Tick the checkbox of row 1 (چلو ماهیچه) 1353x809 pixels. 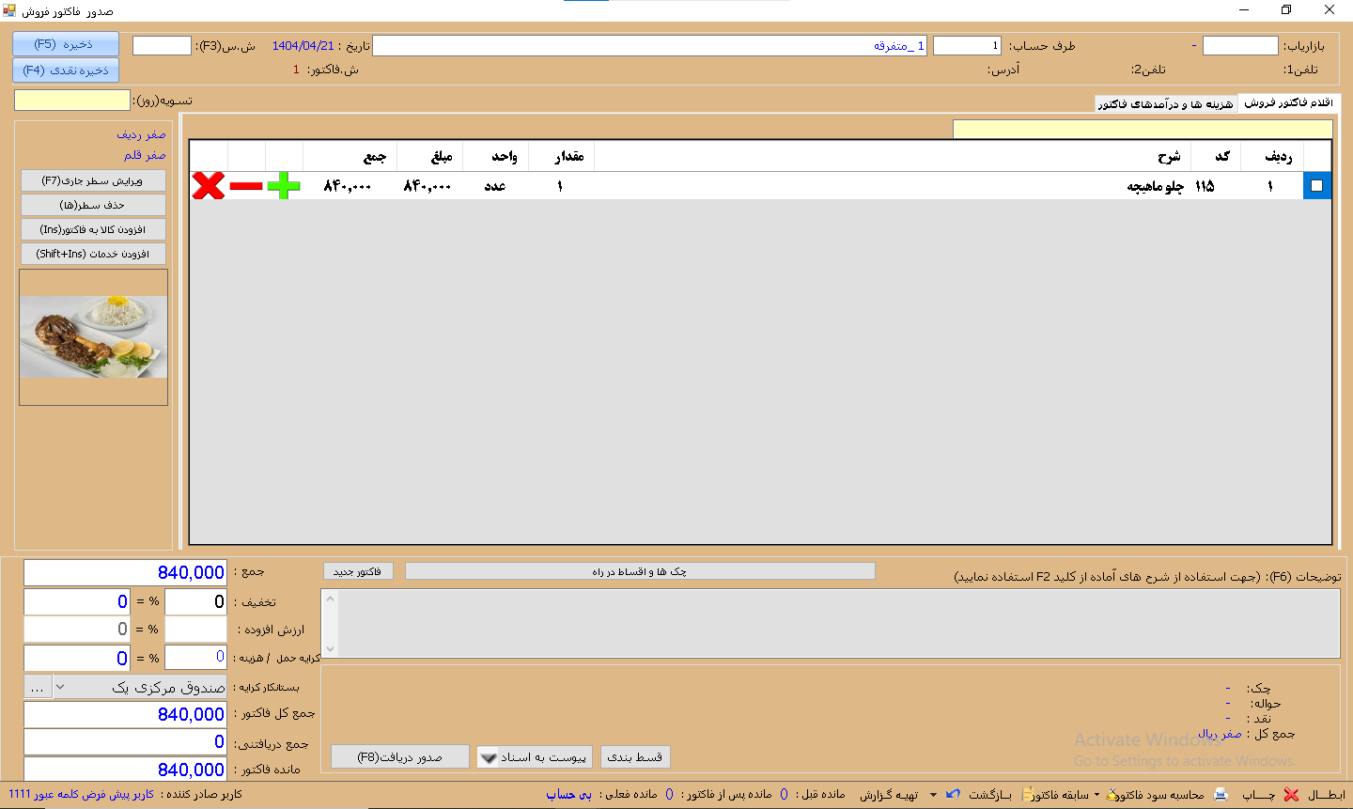[1316, 186]
